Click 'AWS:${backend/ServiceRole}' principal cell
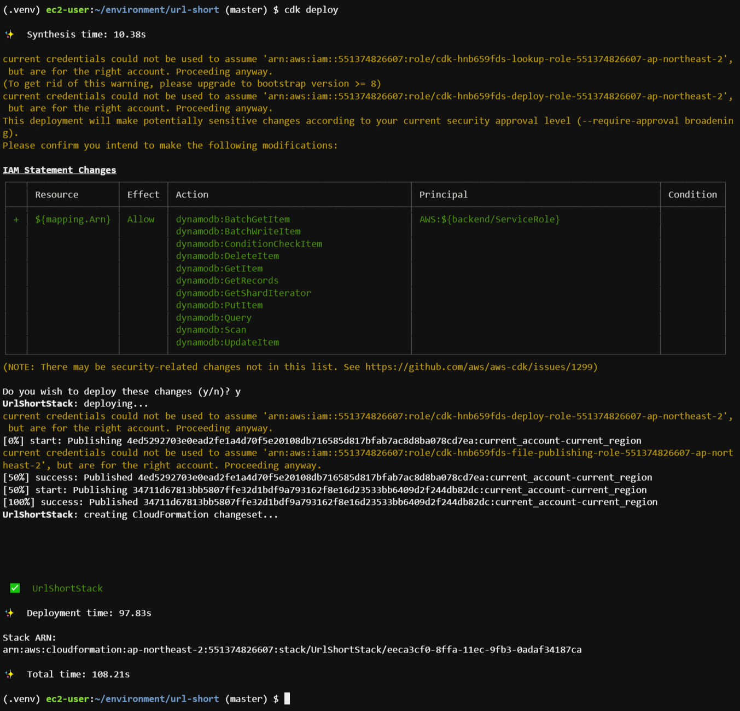 pos(490,219)
